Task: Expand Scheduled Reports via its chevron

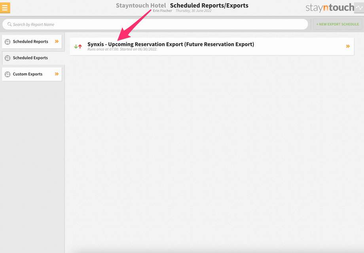Action: coord(57,41)
